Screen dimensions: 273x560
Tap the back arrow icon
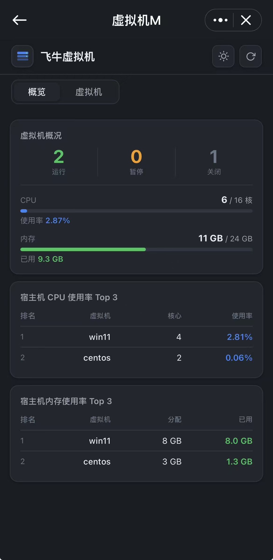coord(20,20)
